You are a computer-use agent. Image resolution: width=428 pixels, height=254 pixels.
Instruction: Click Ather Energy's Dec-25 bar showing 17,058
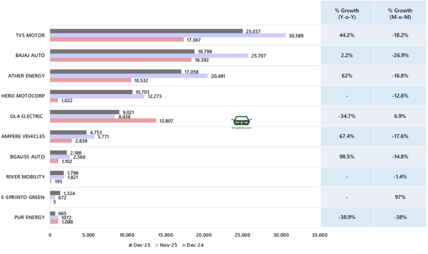pos(115,71)
